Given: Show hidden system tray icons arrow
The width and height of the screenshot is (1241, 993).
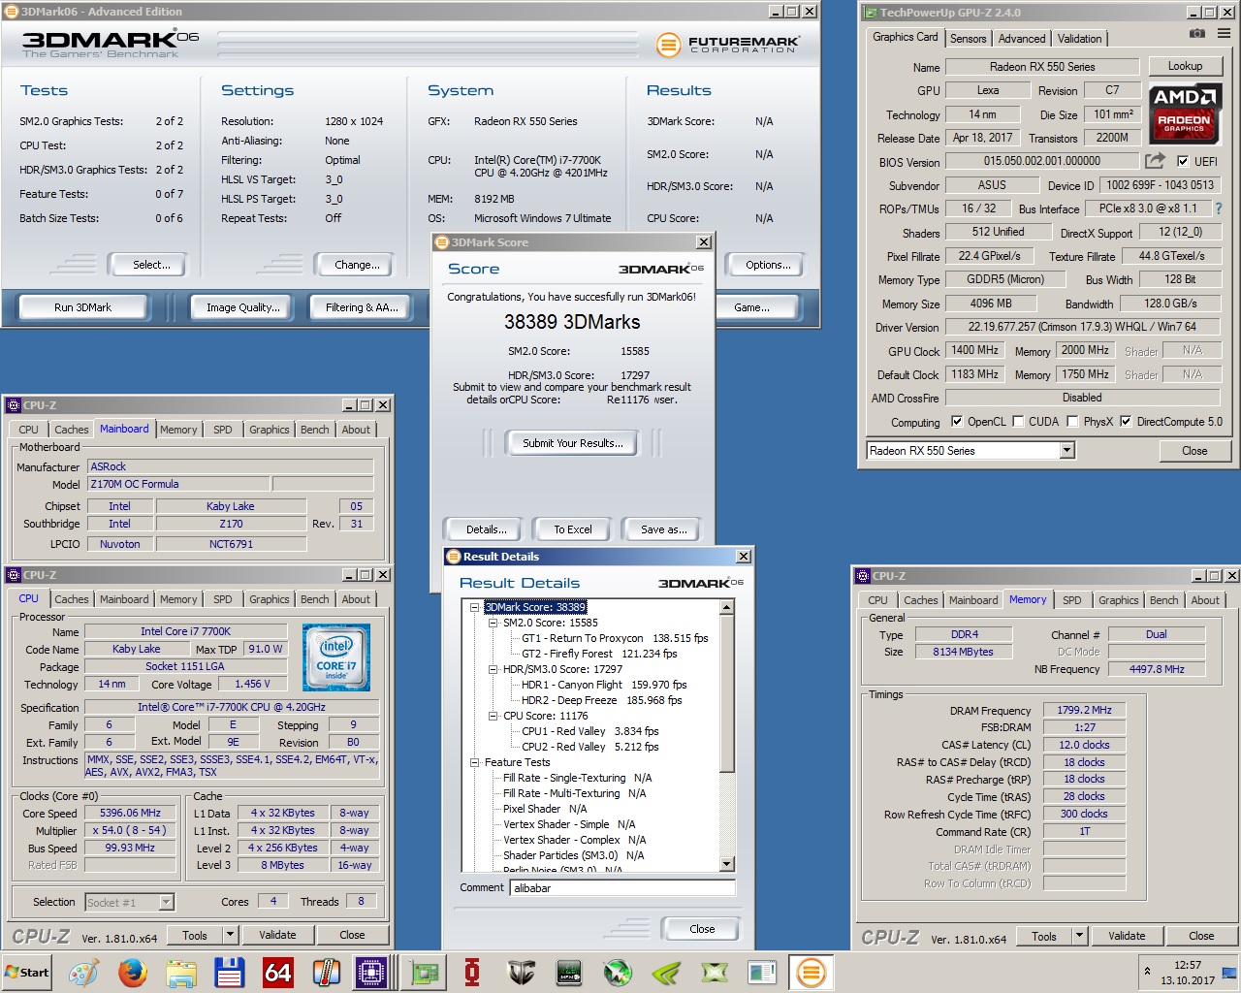Looking at the screenshot, I should [x=1147, y=972].
